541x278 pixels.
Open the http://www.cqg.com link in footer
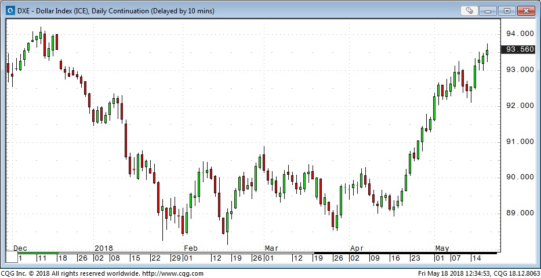pyautogui.click(x=173, y=274)
